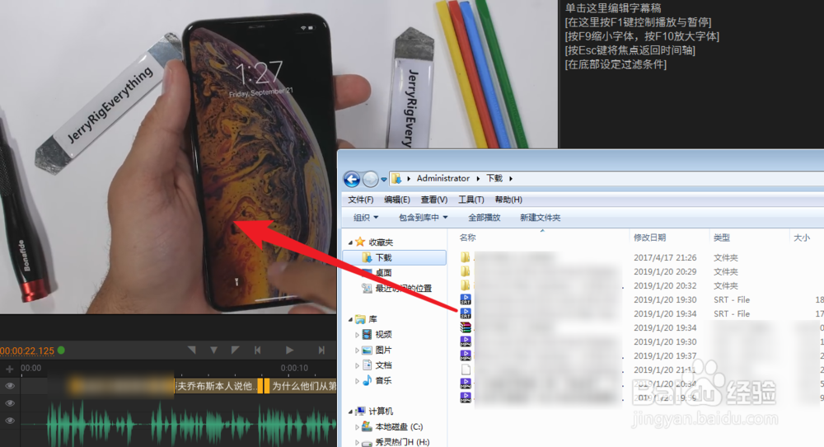Open recent pages dropdown beside Forward arrow
The image size is (824, 447).
[384, 179]
